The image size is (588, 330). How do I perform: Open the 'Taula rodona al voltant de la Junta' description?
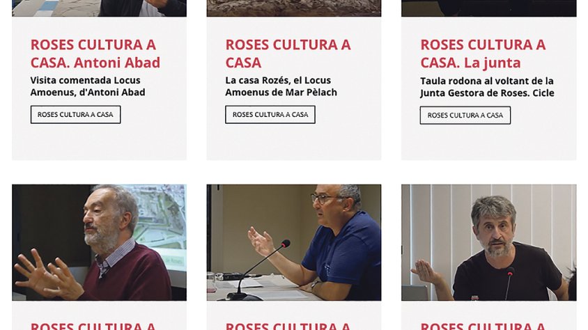[x=487, y=87]
